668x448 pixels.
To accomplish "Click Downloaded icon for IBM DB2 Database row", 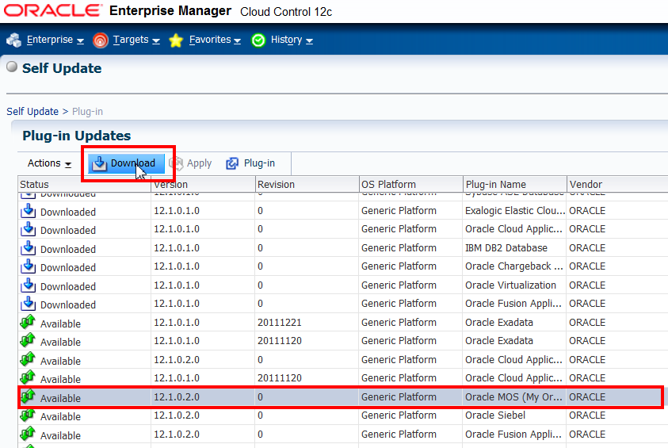I will tap(28, 248).
